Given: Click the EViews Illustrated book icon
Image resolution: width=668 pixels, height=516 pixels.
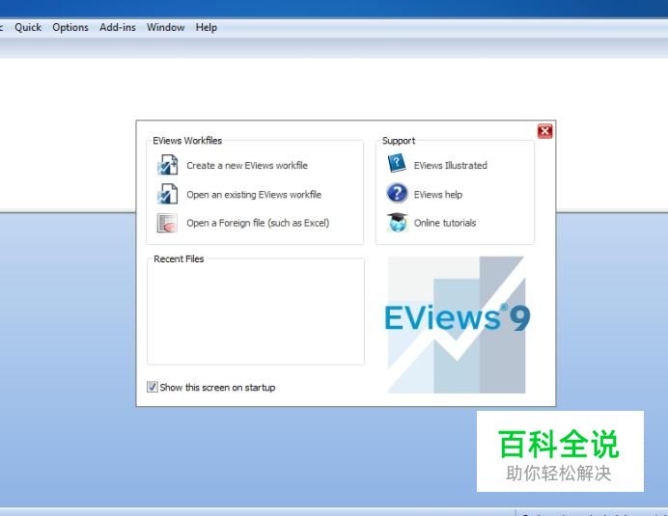Looking at the screenshot, I should pyautogui.click(x=397, y=164).
